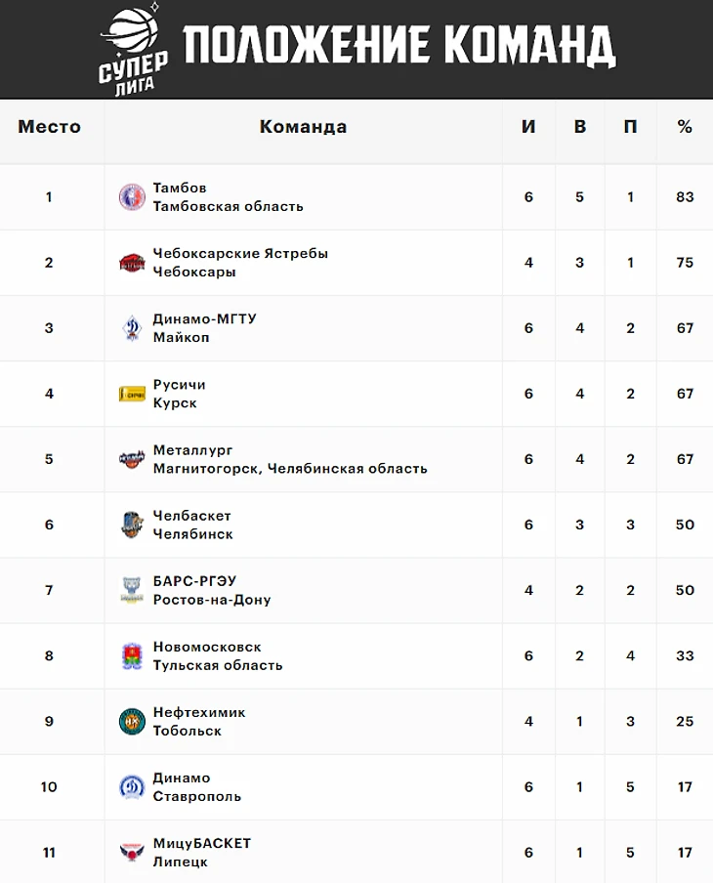The height and width of the screenshot is (883, 713).
Task: Click the Новомосковск team crest
Action: (x=132, y=655)
